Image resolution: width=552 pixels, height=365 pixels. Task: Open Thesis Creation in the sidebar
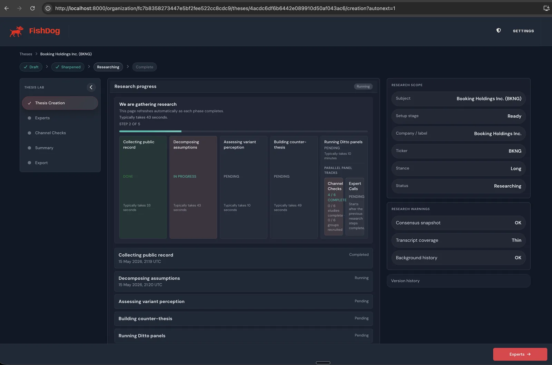[60, 103]
